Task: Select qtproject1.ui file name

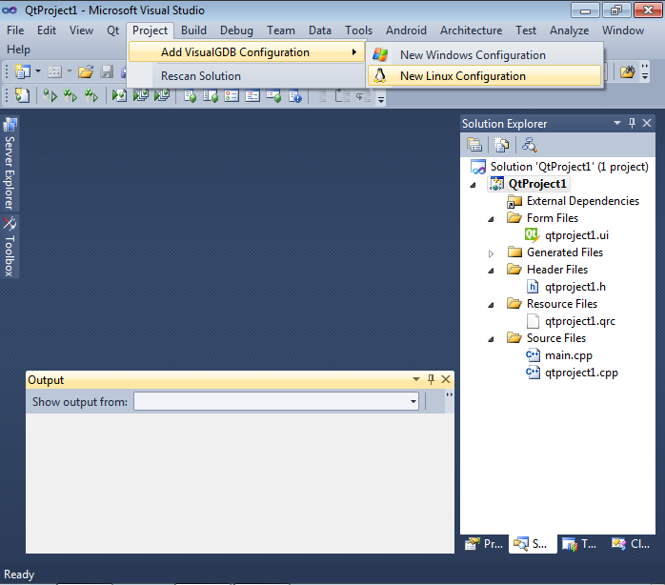Action: pyautogui.click(x=576, y=235)
